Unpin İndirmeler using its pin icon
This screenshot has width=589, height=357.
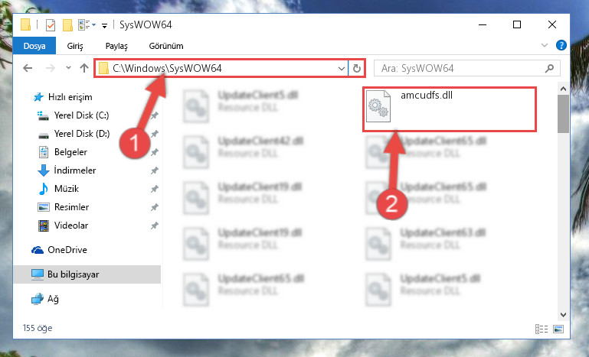click(x=154, y=170)
